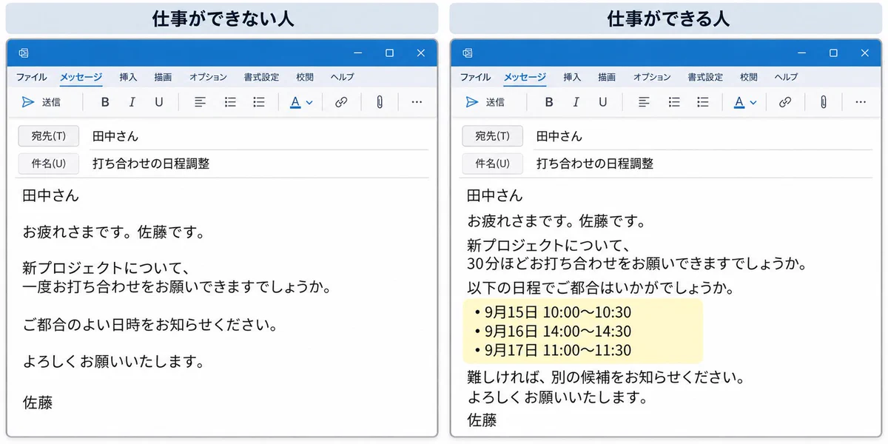888x444 pixels.
Task: Click the 件名(U) button in the left window
Action: [49, 164]
